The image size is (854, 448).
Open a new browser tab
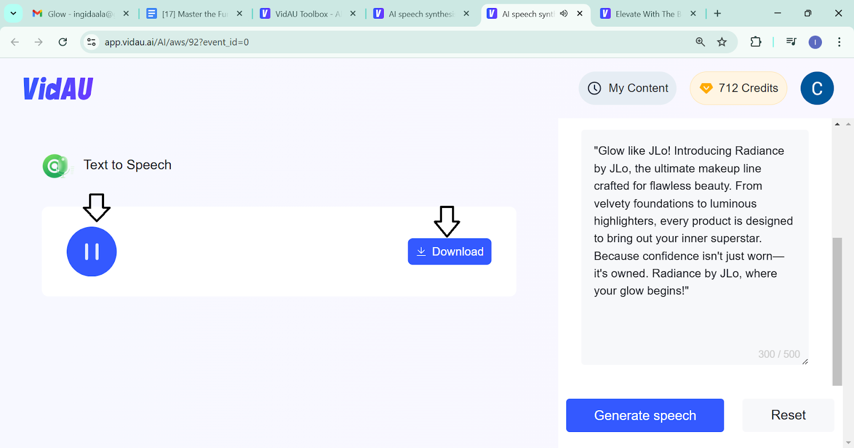[x=717, y=14]
